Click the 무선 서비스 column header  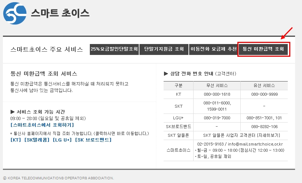click(217, 85)
